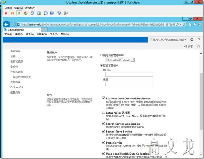
Task: Toggle State Service checkbox
Action: pos(103,142)
